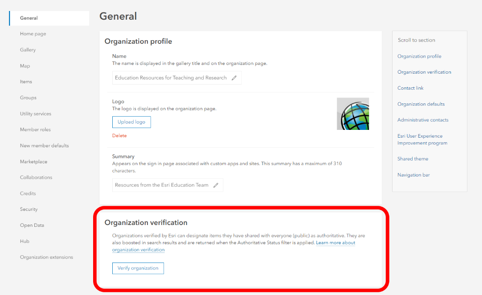
Task: Delete the current organization logo
Action: pos(119,135)
